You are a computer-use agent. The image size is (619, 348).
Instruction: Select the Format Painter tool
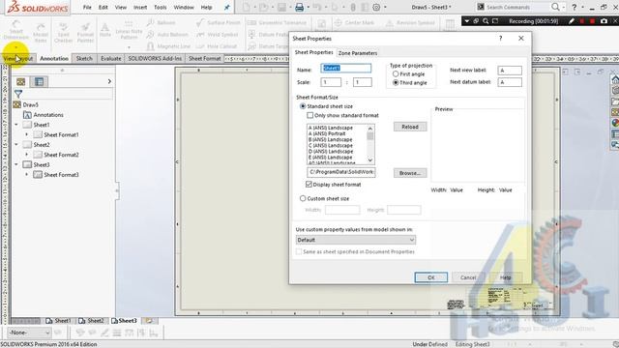pos(85,32)
